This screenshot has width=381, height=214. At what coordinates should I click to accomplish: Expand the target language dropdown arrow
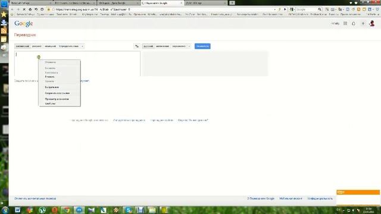(189, 46)
